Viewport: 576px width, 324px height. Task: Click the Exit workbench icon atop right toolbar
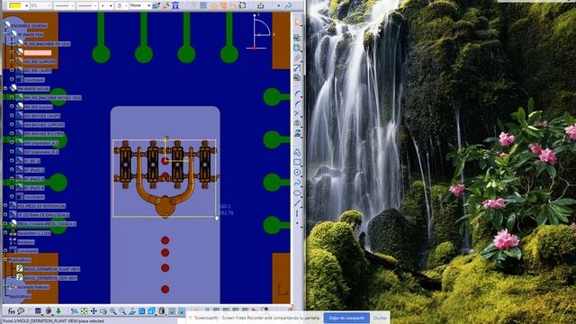click(298, 22)
